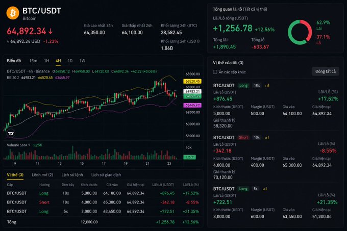Click the 'Cặp' column header
The image size is (347, 231).
pos(10,185)
